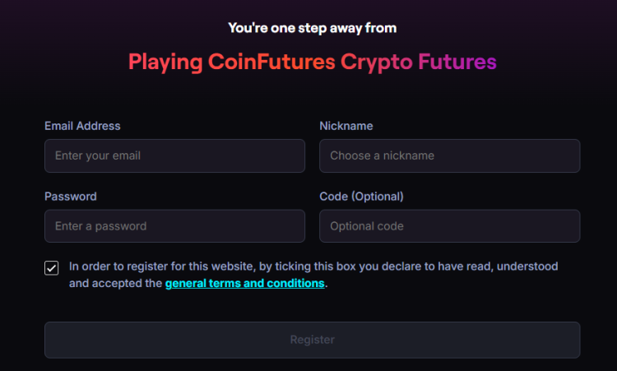Click the heading's final purple "Futures" word
Screen dimensions: 617x371
pos(457,62)
